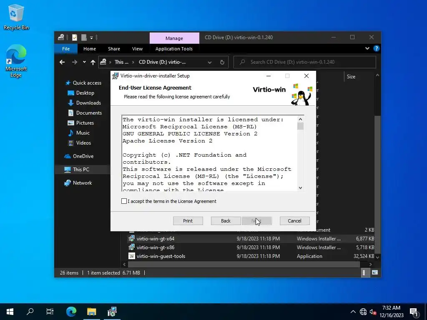Show hidden system tray icons
The height and width of the screenshot is (320, 427).
tap(353, 312)
